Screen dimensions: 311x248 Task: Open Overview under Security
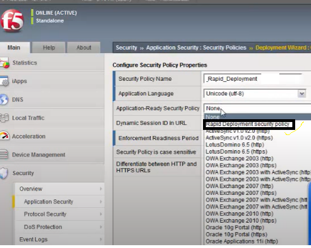click(x=31, y=189)
